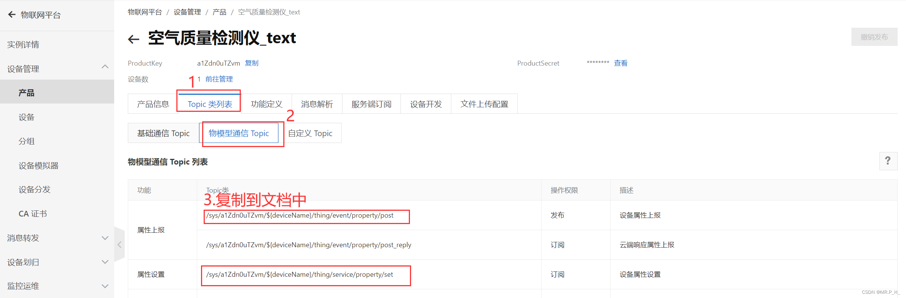Open 设备分发 in the sidebar
Screen dimensions: 906x298
click(35, 190)
